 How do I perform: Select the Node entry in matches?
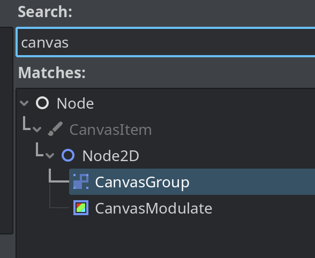75,103
